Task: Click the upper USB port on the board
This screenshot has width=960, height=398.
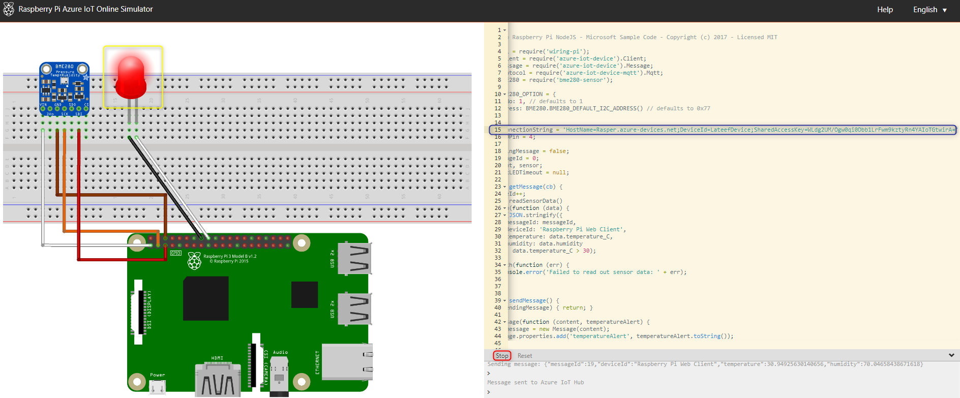Action: [354, 258]
